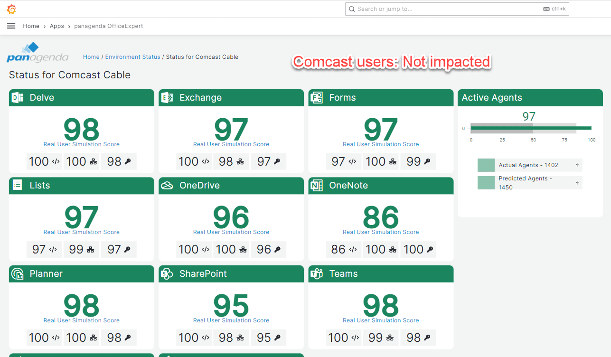The height and width of the screenshot is (357, 611).
Task: Click the panagenda logo
Action: (38, 52)
